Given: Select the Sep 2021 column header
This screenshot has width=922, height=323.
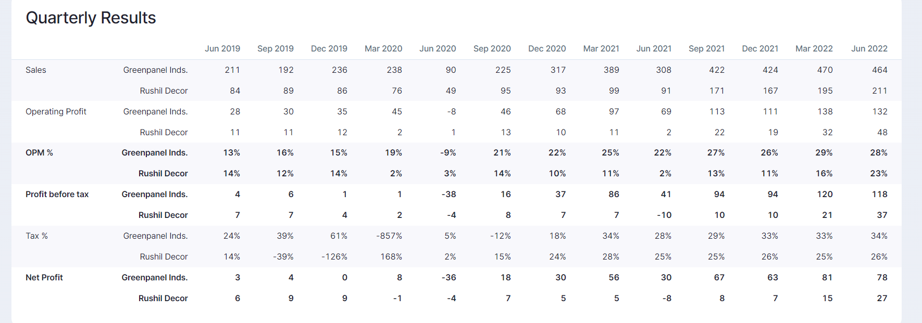Looking at the screenshot, I should 707,48.
